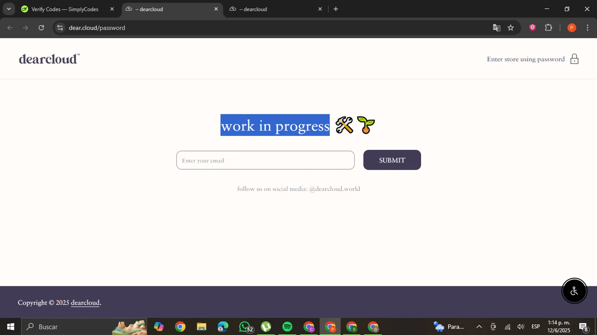Focus the Enter your email field
Viewport: 597px width, 335px height.
coord(265,160)
